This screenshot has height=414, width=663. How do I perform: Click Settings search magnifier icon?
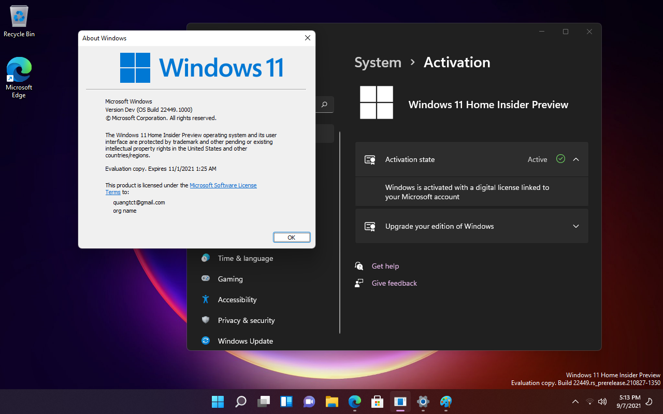coord(324,105)
